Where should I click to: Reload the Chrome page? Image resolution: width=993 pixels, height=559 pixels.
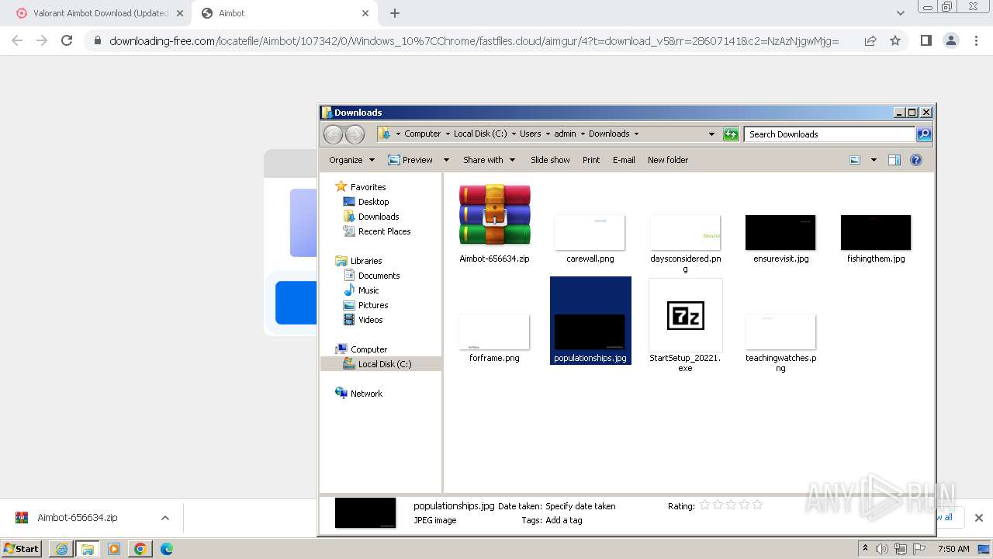click(67, 40)
